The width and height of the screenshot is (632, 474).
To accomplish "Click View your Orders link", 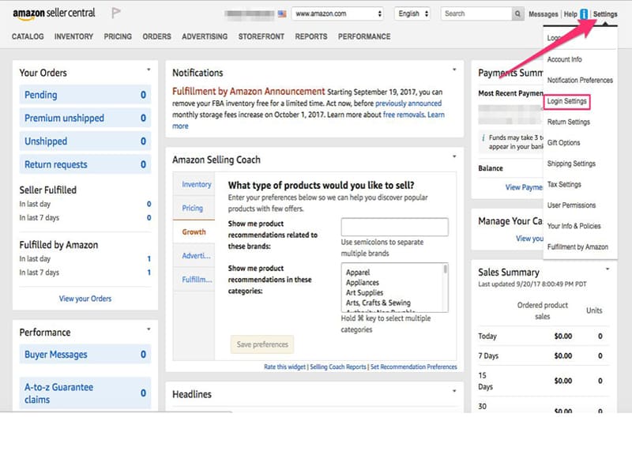I will pyautogui.click(x=85, y=299).
